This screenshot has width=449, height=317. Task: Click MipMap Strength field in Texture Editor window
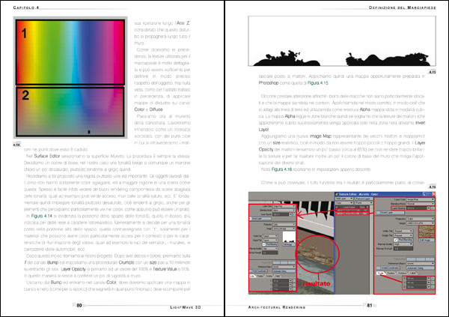(403, 249)
